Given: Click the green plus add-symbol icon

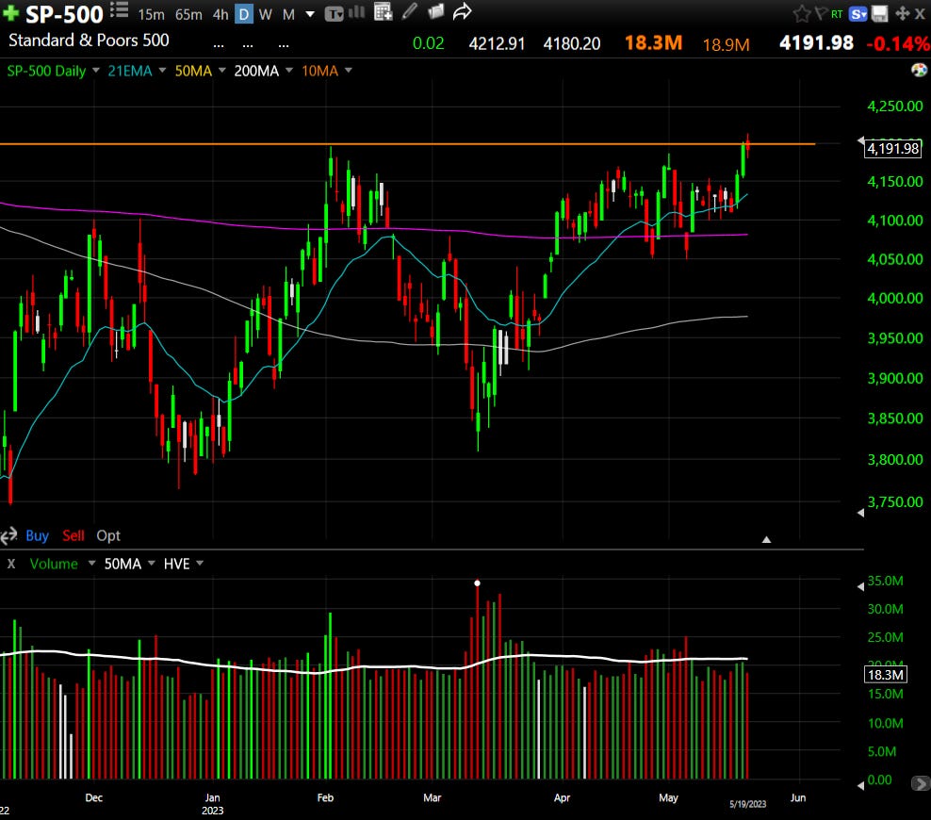Looking at the screenshot, I should tap(10, 13).
